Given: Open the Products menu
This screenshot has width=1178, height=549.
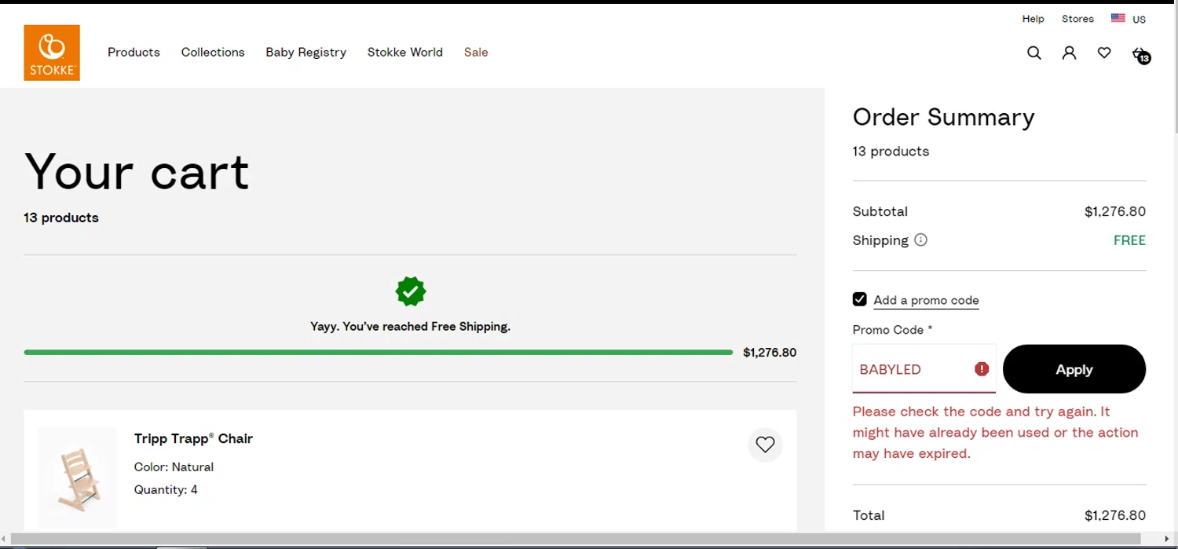Looking at the screenshot, I should (134, 52).
